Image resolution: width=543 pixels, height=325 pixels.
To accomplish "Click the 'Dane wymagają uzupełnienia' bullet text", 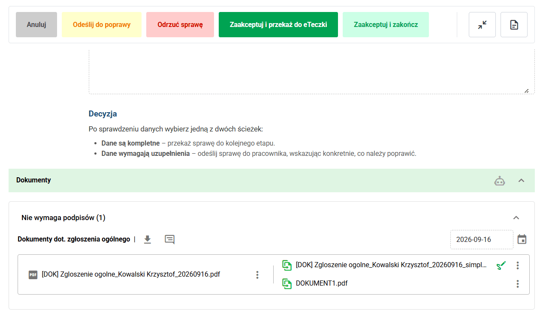I will (145, 153).
